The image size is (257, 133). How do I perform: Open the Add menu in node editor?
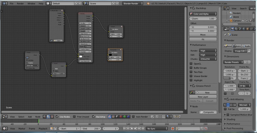30,117
